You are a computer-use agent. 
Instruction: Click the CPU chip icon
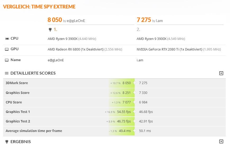[7, 39]
